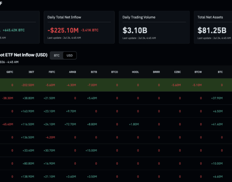Screen dimensions: 232x182
Task: Click the +645.42K BTC figure
Action: point(14,30)
